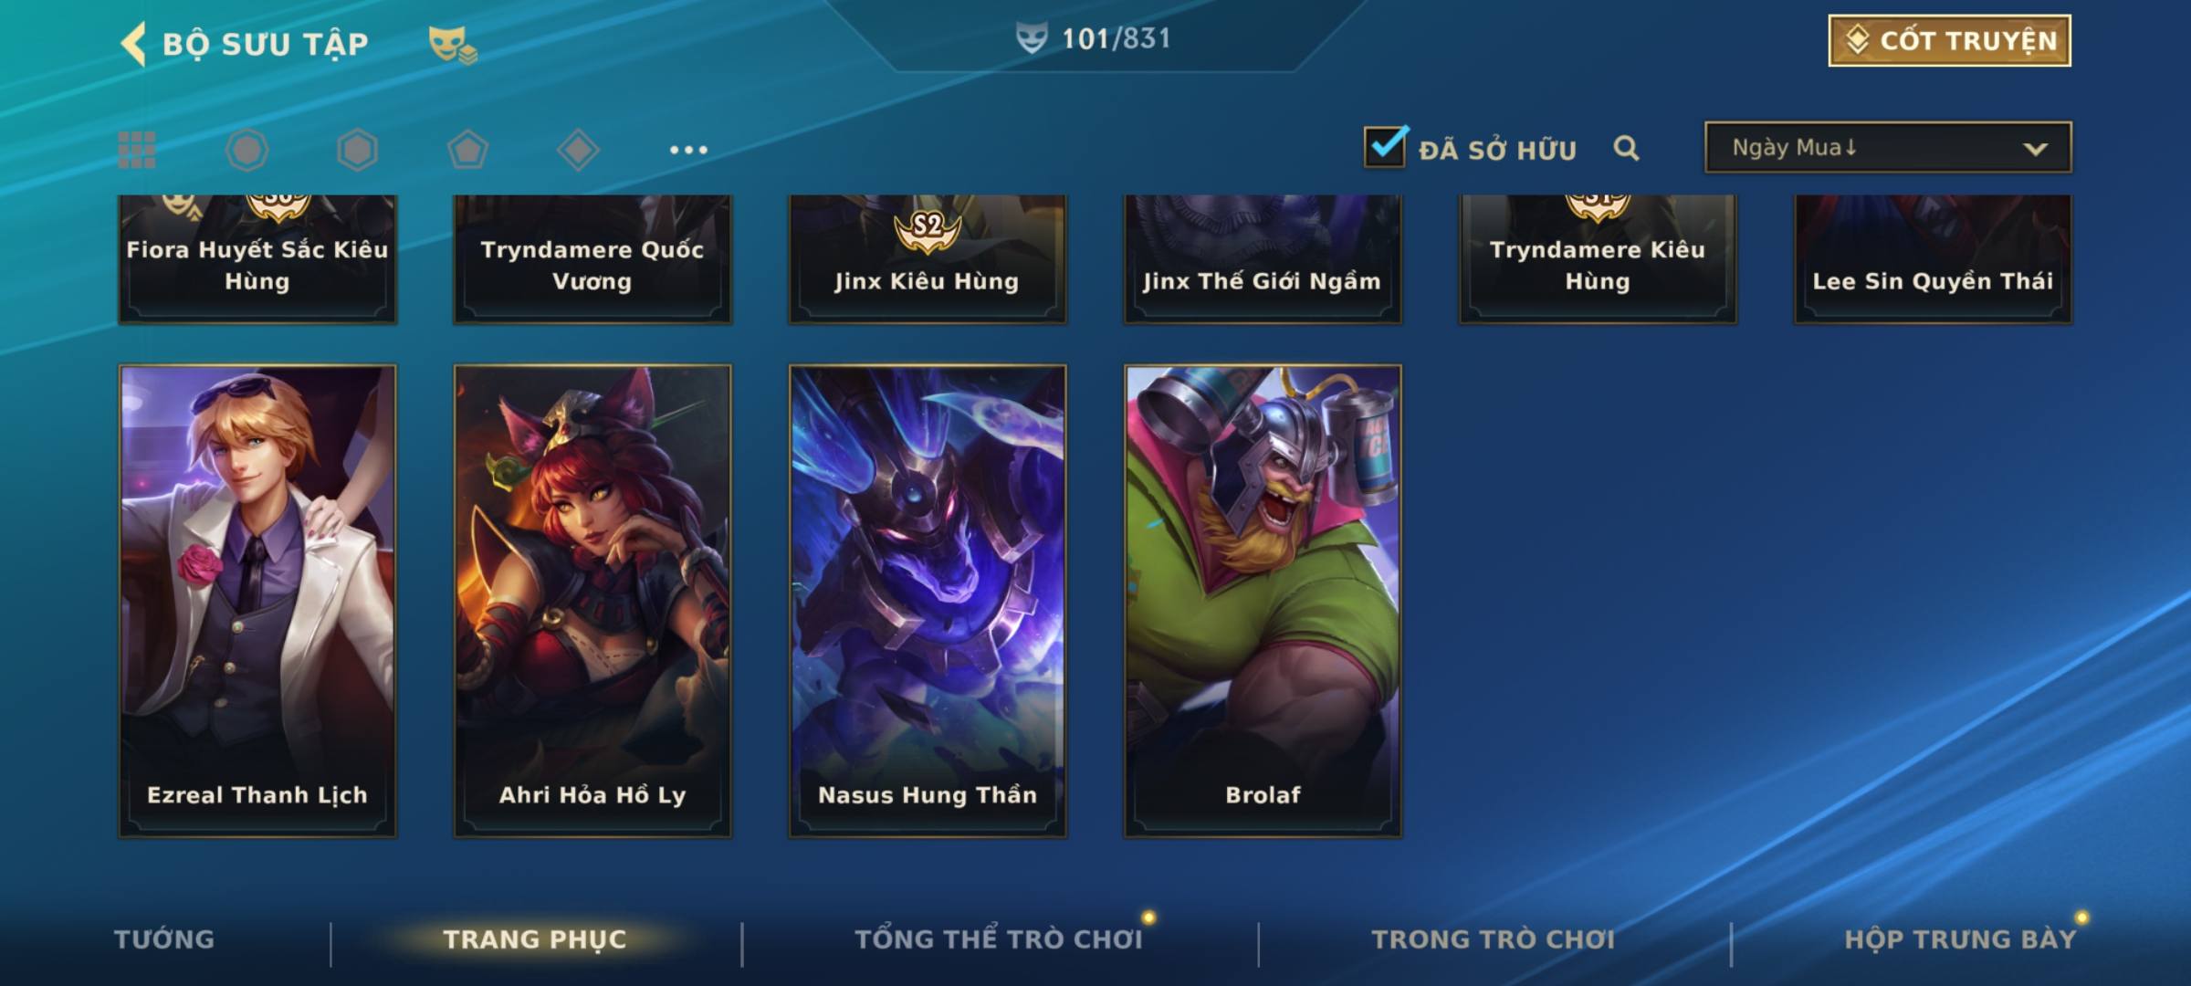
Task: Select the grid all-skins filter icon
Action: (137, 150)
